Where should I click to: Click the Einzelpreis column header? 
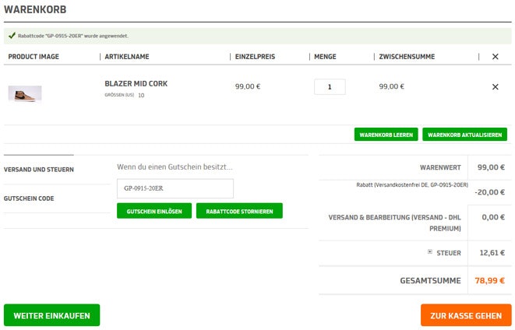(255, 57)
